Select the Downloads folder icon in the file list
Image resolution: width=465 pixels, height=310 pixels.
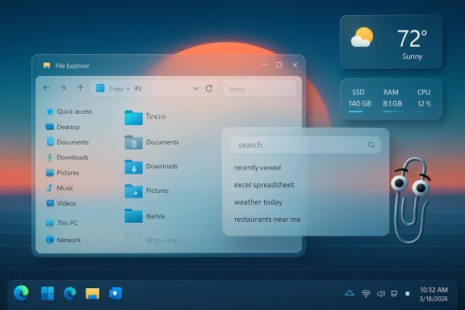[x=133, y=167]
